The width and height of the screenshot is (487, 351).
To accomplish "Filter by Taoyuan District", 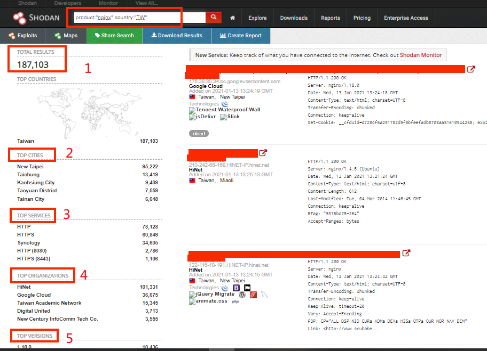I will point(37,191).
